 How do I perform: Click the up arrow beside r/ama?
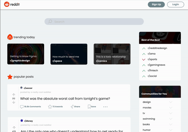tap(144, 54)
